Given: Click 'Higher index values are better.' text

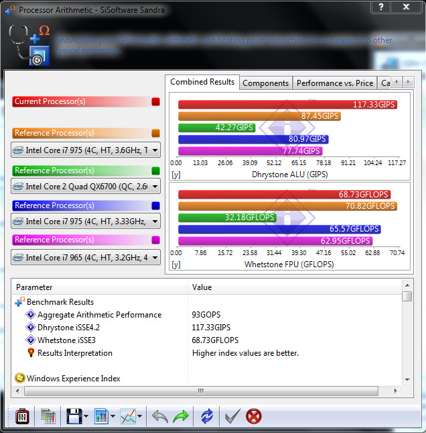Looking at the screenshot, I should [x=245, y=353].
